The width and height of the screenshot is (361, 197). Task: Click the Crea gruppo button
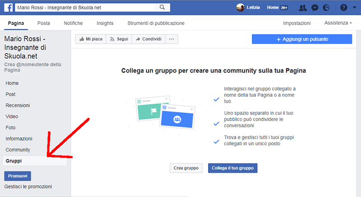point(186,168)
